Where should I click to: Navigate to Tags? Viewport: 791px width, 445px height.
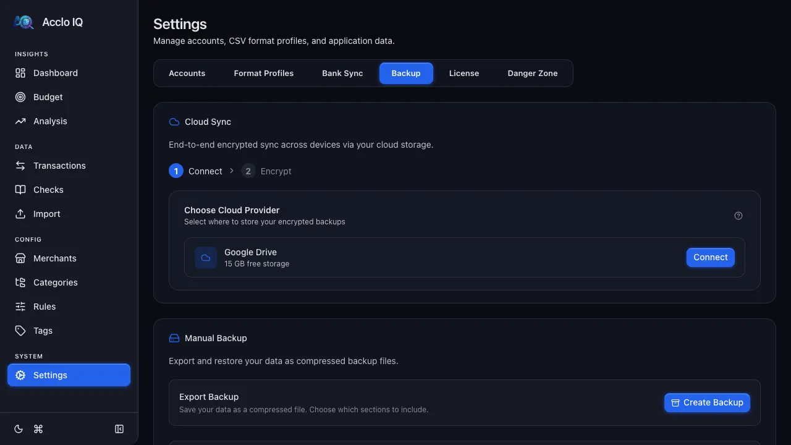[x=69, y=331]
